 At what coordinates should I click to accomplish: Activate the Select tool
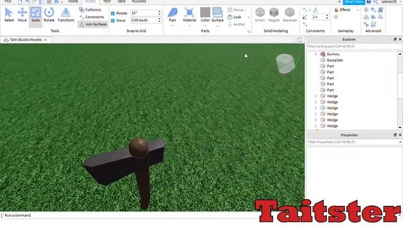coord(9,15)
